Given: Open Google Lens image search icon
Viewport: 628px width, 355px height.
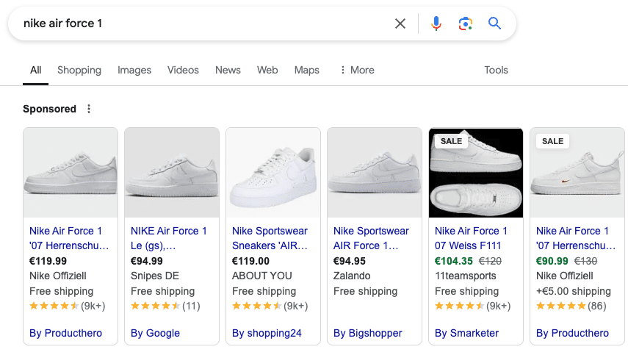Looking at the screenshot, I should click(466, 24).
